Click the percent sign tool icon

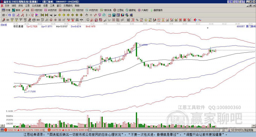point(137,20)
